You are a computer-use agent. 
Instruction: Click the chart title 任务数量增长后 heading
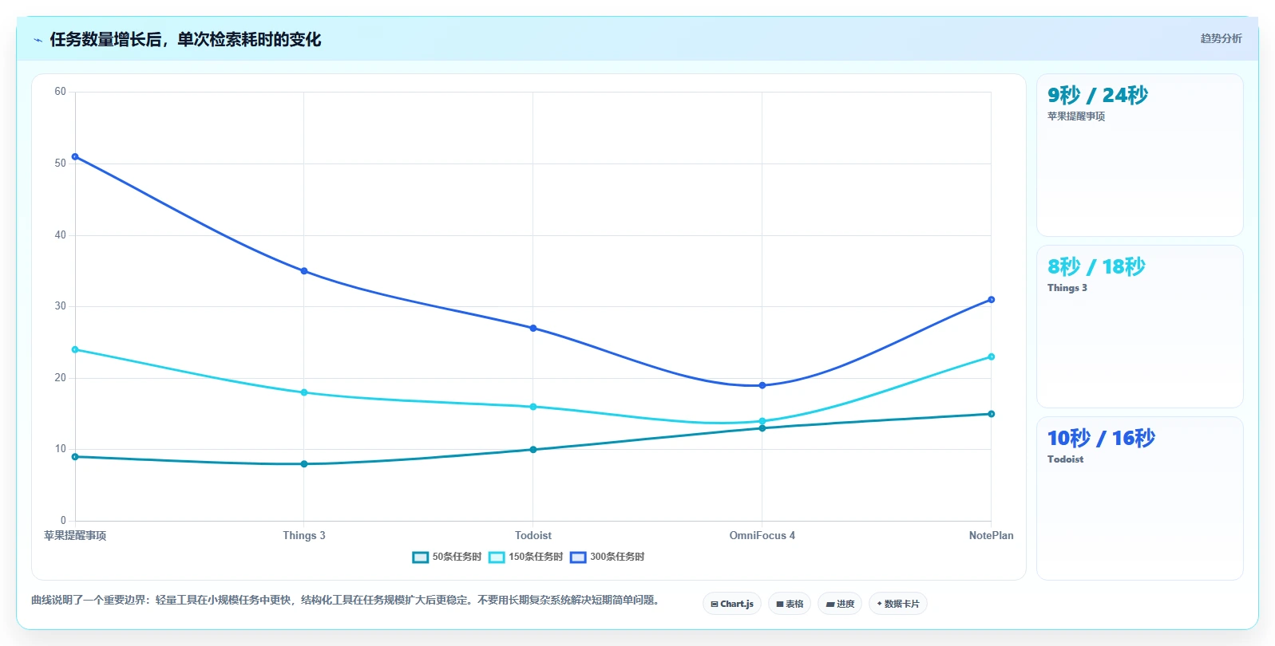tap(185, 39)
